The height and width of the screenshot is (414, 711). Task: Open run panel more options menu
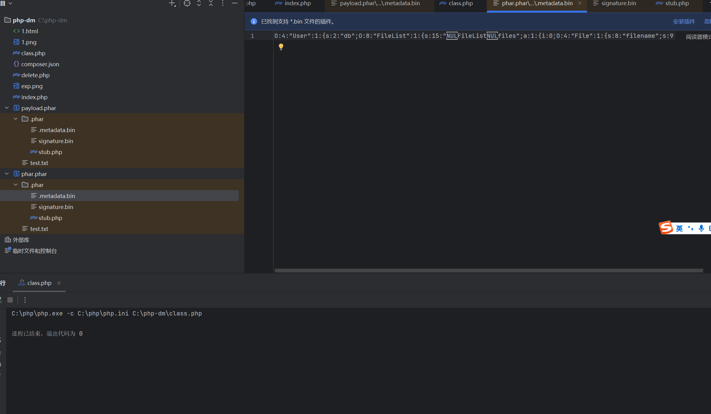[x=25, y=300]
